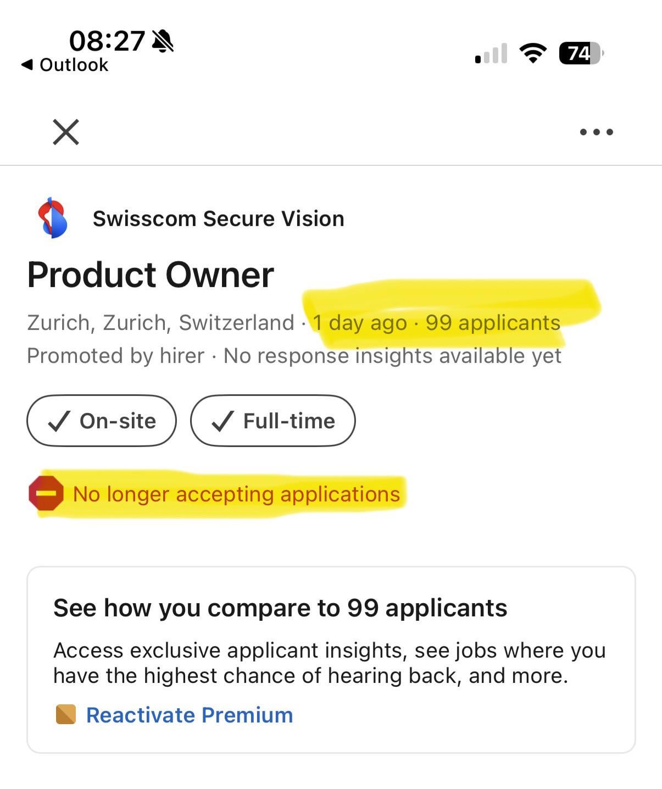Tap the cellular signal bars icon
The image size is (662, 789).
491,54
